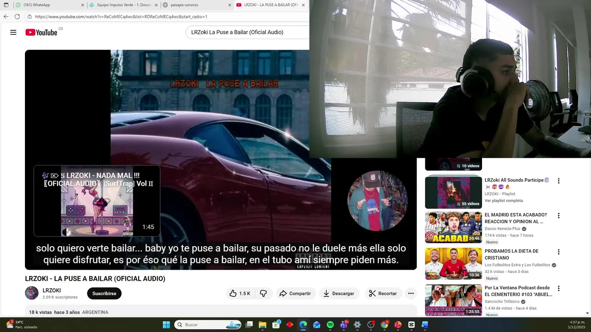Open Outlook from the taskbar
Viewport: 591px width, 332px height.
click(316, 325)
